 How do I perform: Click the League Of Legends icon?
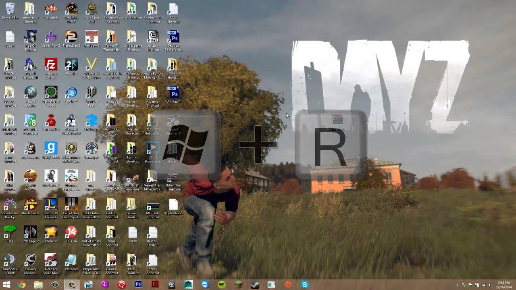pos(51,208)
